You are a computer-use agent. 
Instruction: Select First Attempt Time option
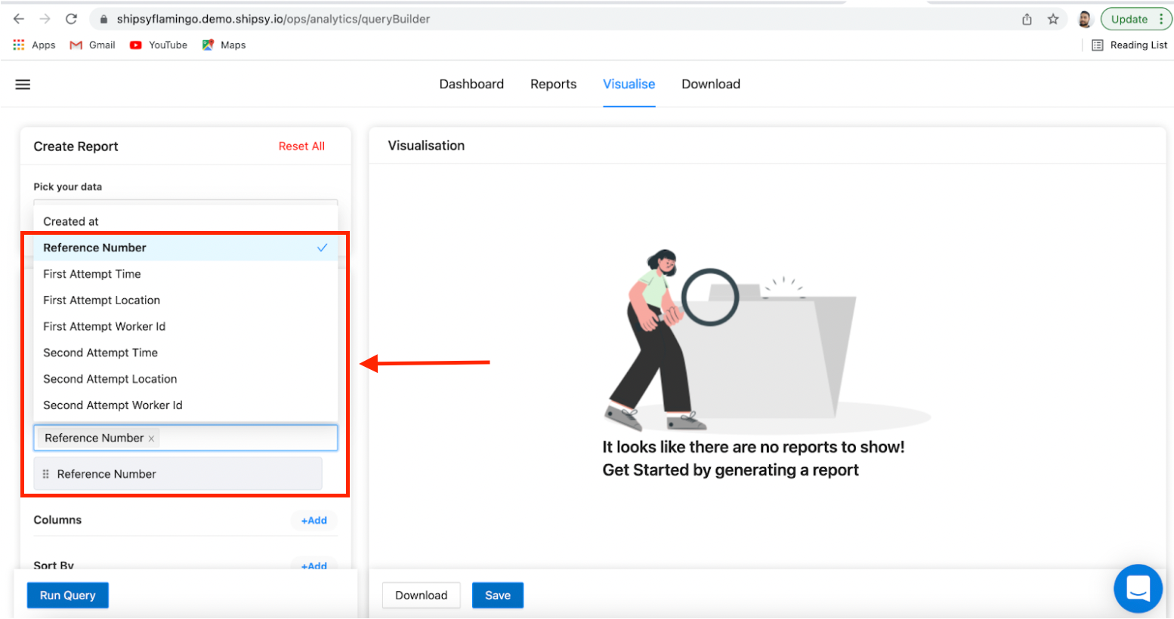pyautogui.click(x=92, y=274)
